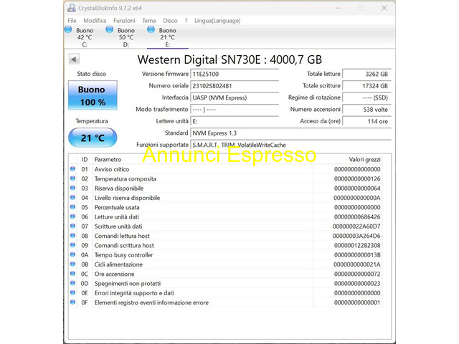This screenshot has height=344, width=459.
Task: Click status dot for Ore accensione row
Action: click(x=72, y=274)
